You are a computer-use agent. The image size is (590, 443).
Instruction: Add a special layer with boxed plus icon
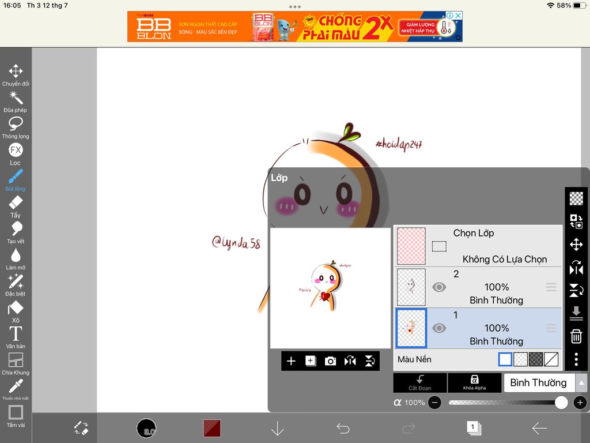pyautogui.click(x=311, y=361)
